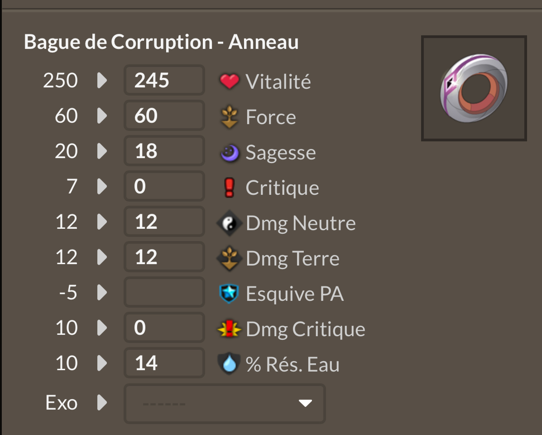Screen dimensions: 542x435
Task: Click the Dmg Critique burst icon
Action: (229, 329)
